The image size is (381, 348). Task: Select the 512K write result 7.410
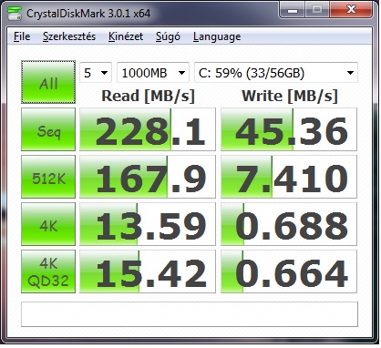click(x=289, y=177)
